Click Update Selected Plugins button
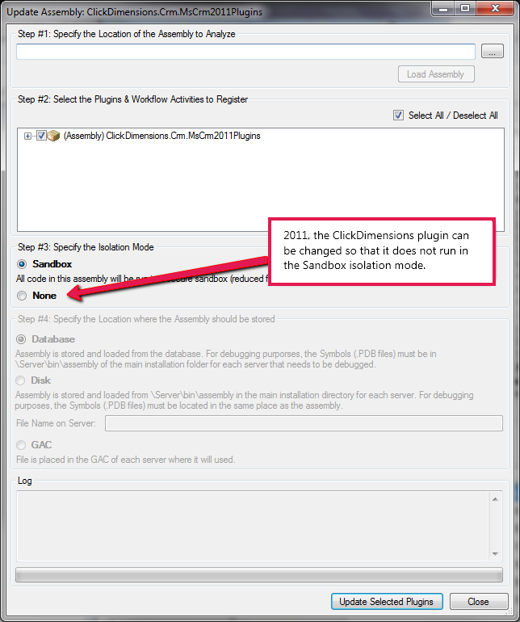The image size is (520, 622). click(387, 601)
